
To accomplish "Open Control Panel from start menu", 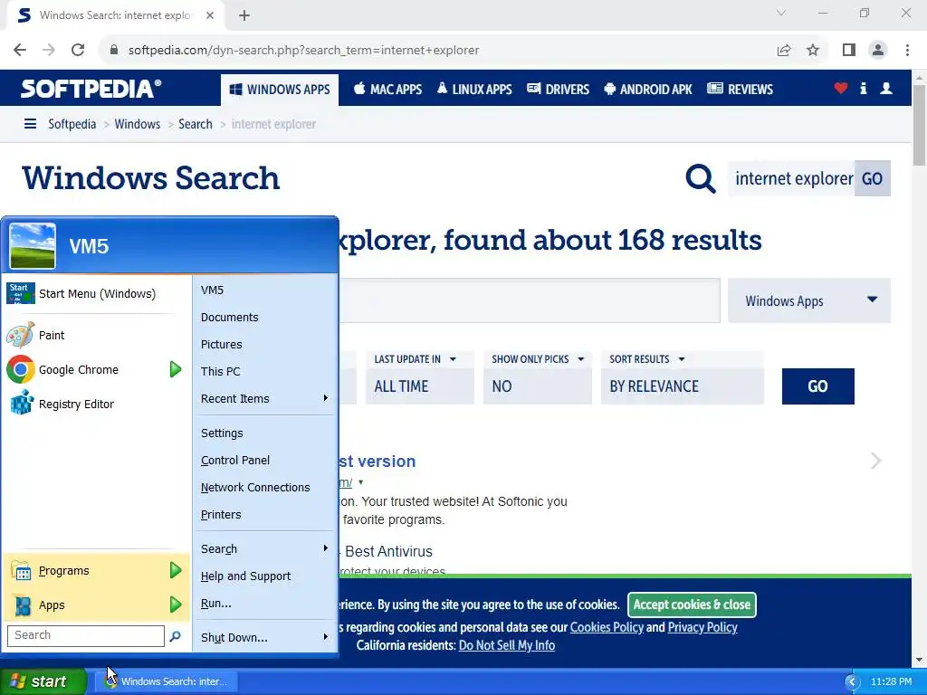I will 265,460.
